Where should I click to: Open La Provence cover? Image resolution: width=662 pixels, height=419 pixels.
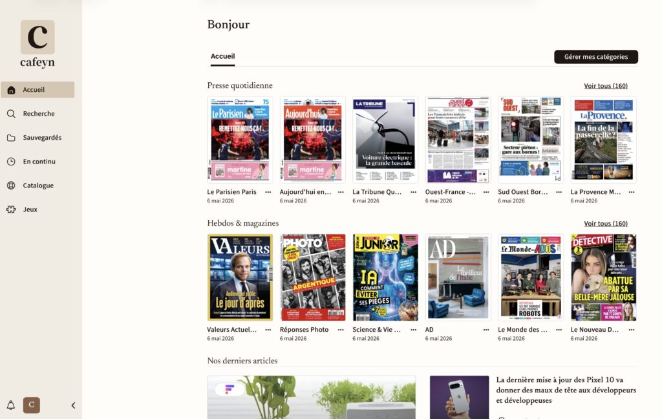(x=603, y=140)
